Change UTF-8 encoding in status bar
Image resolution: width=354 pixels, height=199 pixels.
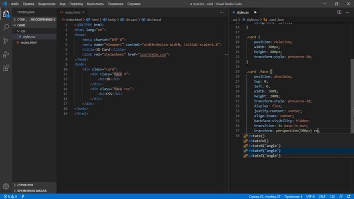310,197
